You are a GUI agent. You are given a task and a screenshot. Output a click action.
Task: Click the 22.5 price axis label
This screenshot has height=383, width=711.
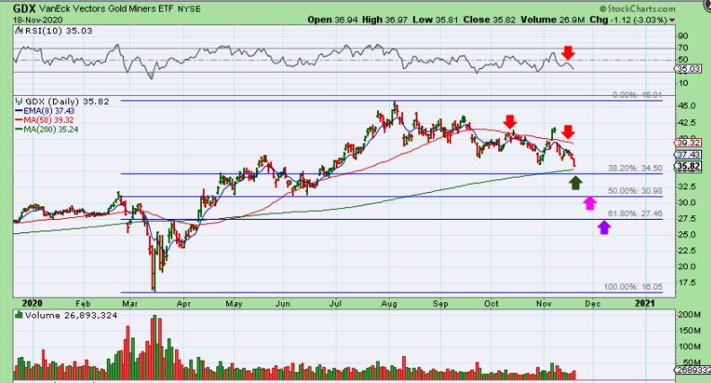pos(687,250)
